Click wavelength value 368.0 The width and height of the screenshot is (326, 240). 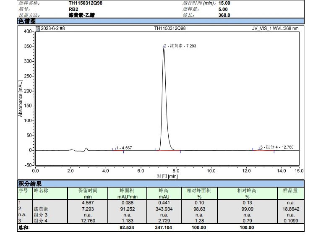[224, 15]
